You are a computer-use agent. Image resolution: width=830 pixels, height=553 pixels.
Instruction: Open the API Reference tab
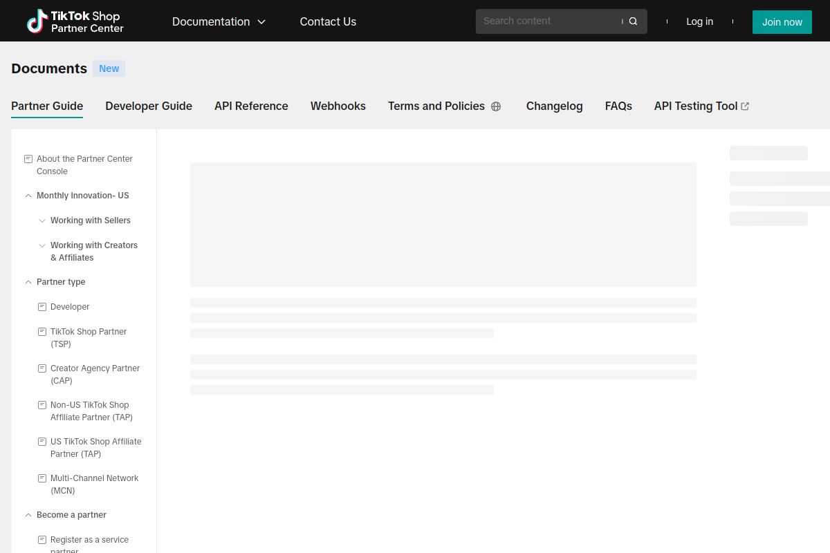(x=251, y=106)
